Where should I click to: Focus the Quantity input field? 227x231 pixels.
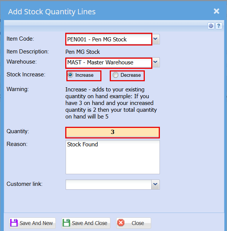[112, 132]
